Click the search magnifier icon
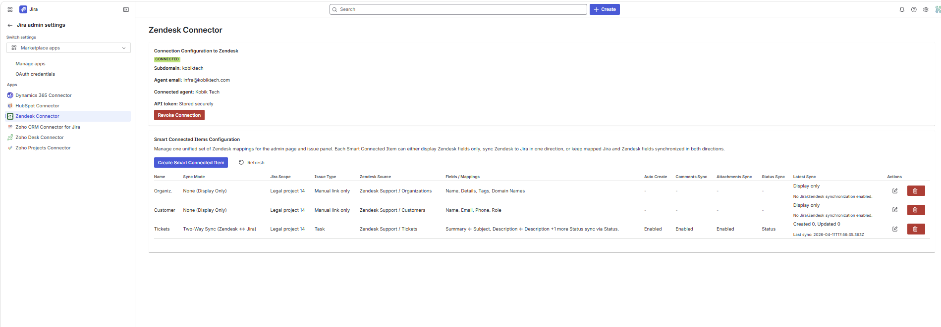Viewport: 941px width, 327px height. coord(334,9)
